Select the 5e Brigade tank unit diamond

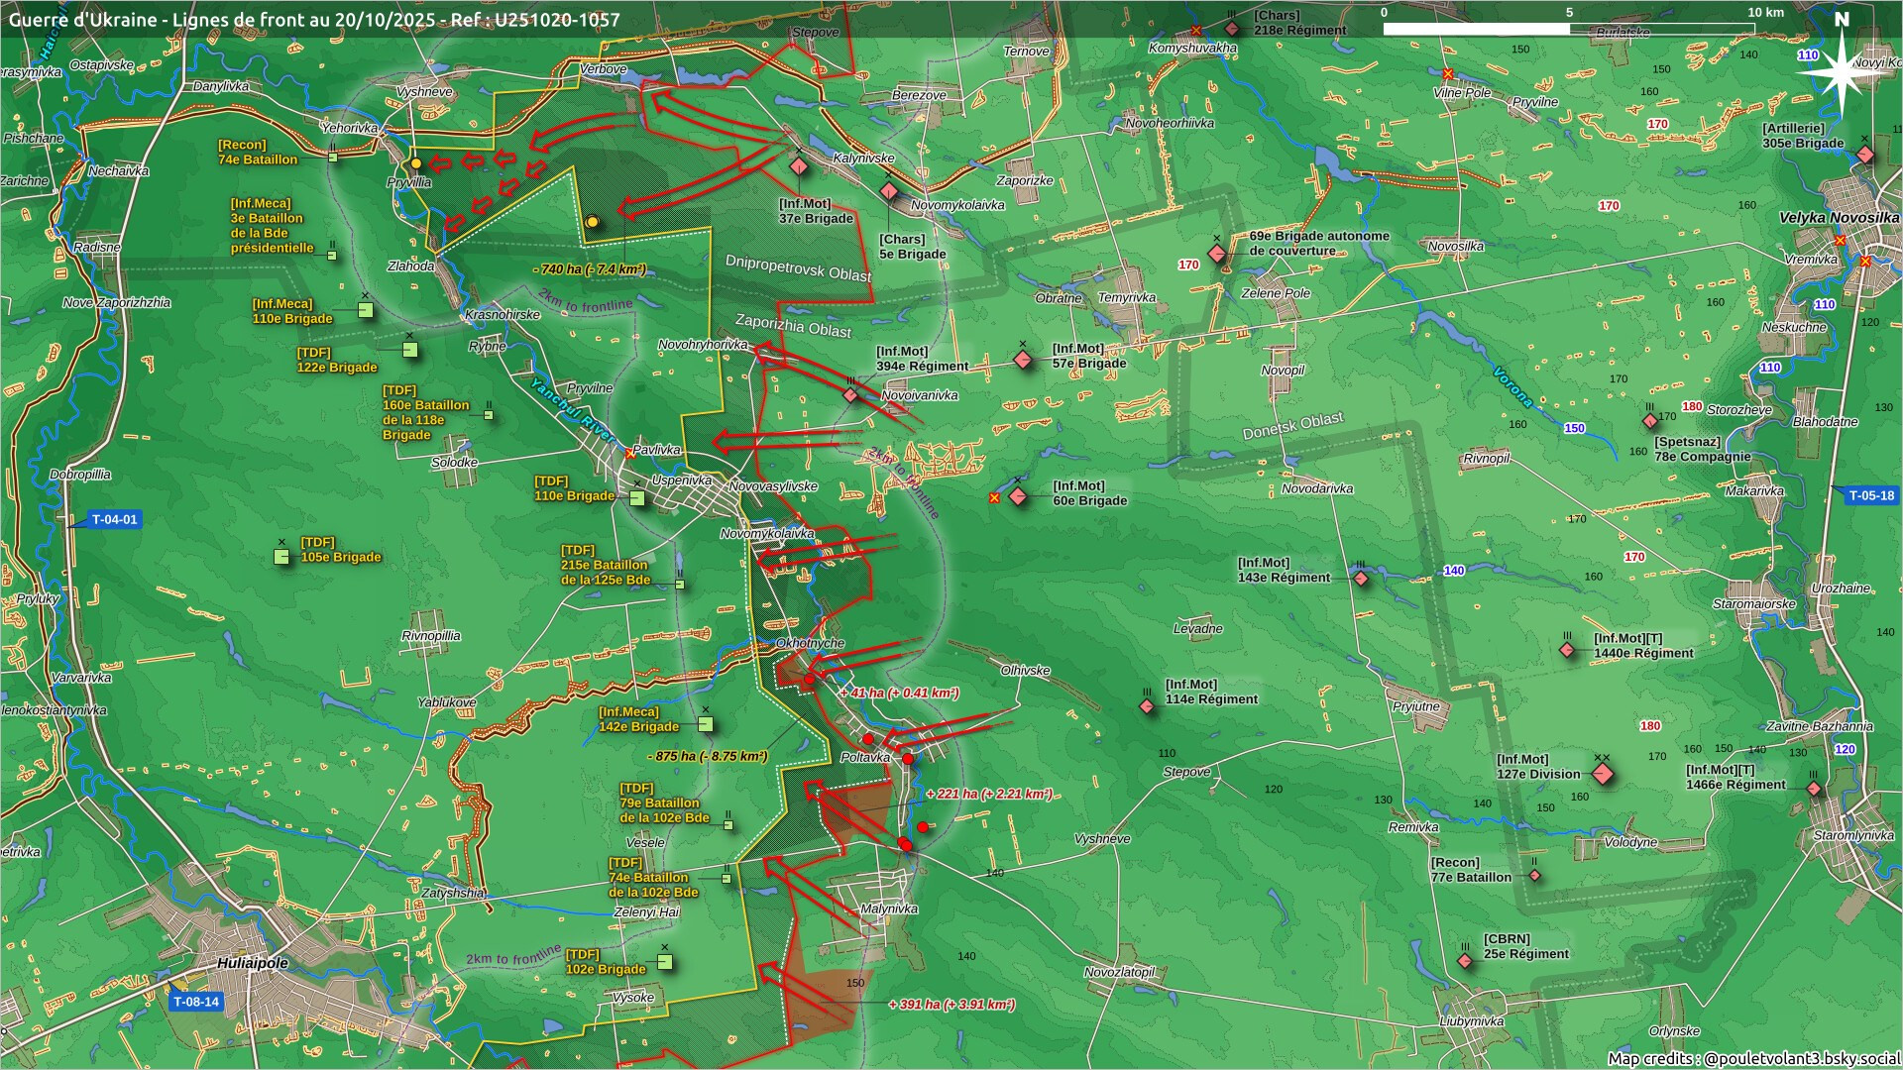coord(890,191)
